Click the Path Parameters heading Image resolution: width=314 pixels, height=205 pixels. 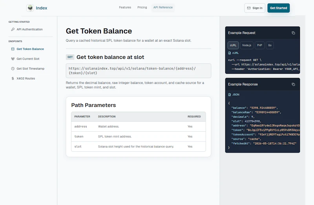tap(93, 105)
